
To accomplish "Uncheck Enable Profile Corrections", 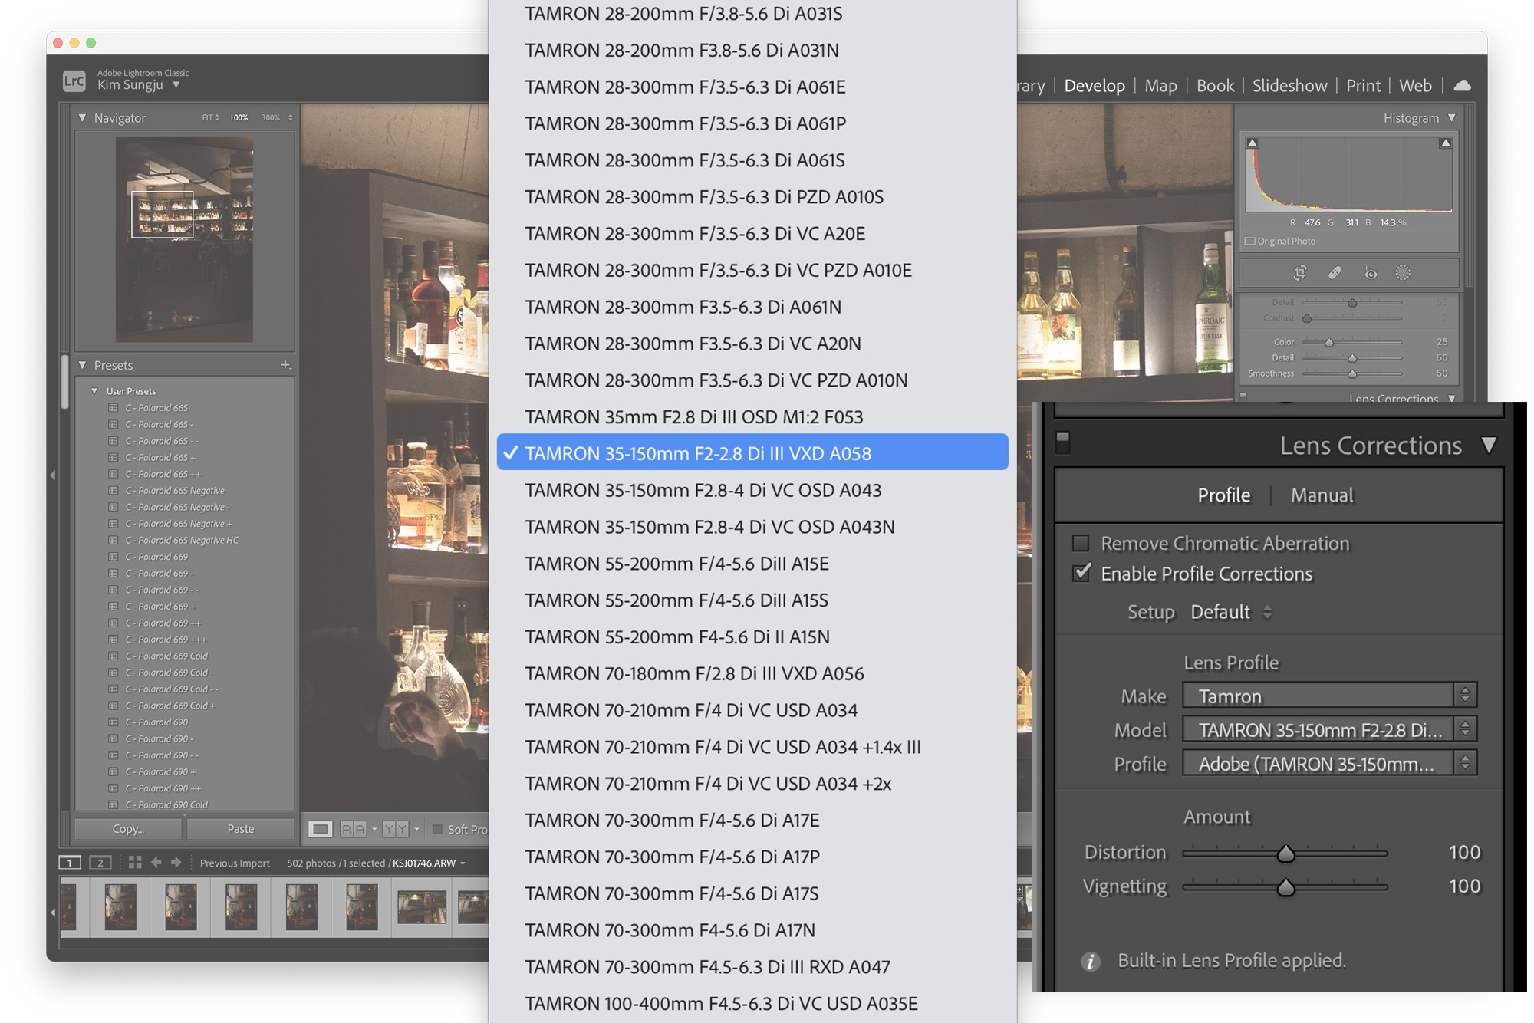I will [x=1081, y=573].
